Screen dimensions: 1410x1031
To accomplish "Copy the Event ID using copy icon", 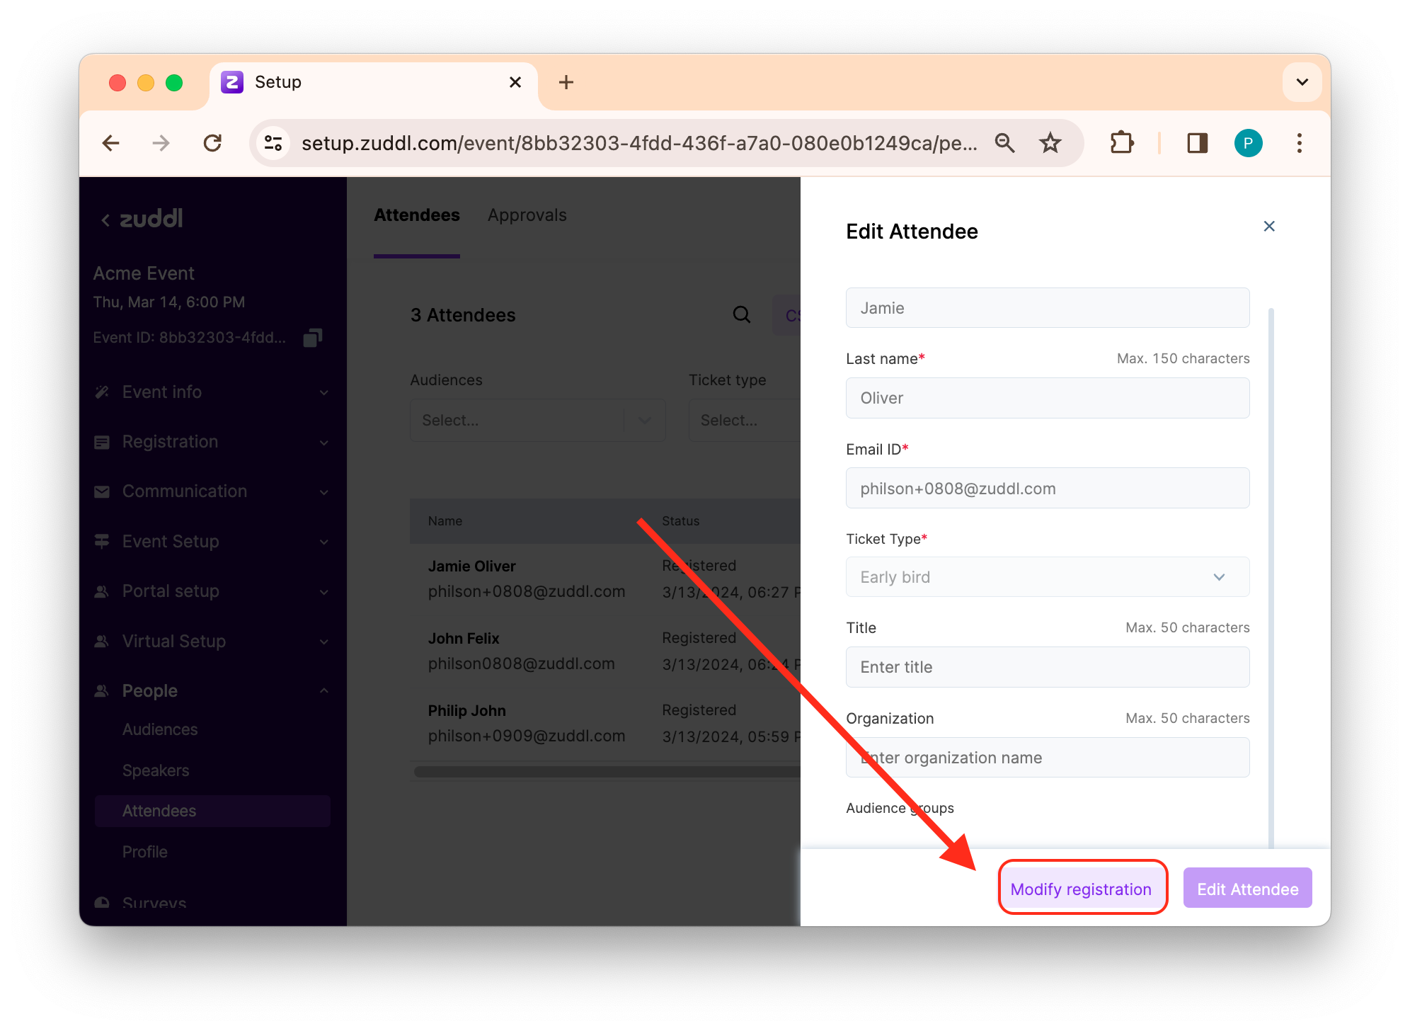I will click(312, 338).
